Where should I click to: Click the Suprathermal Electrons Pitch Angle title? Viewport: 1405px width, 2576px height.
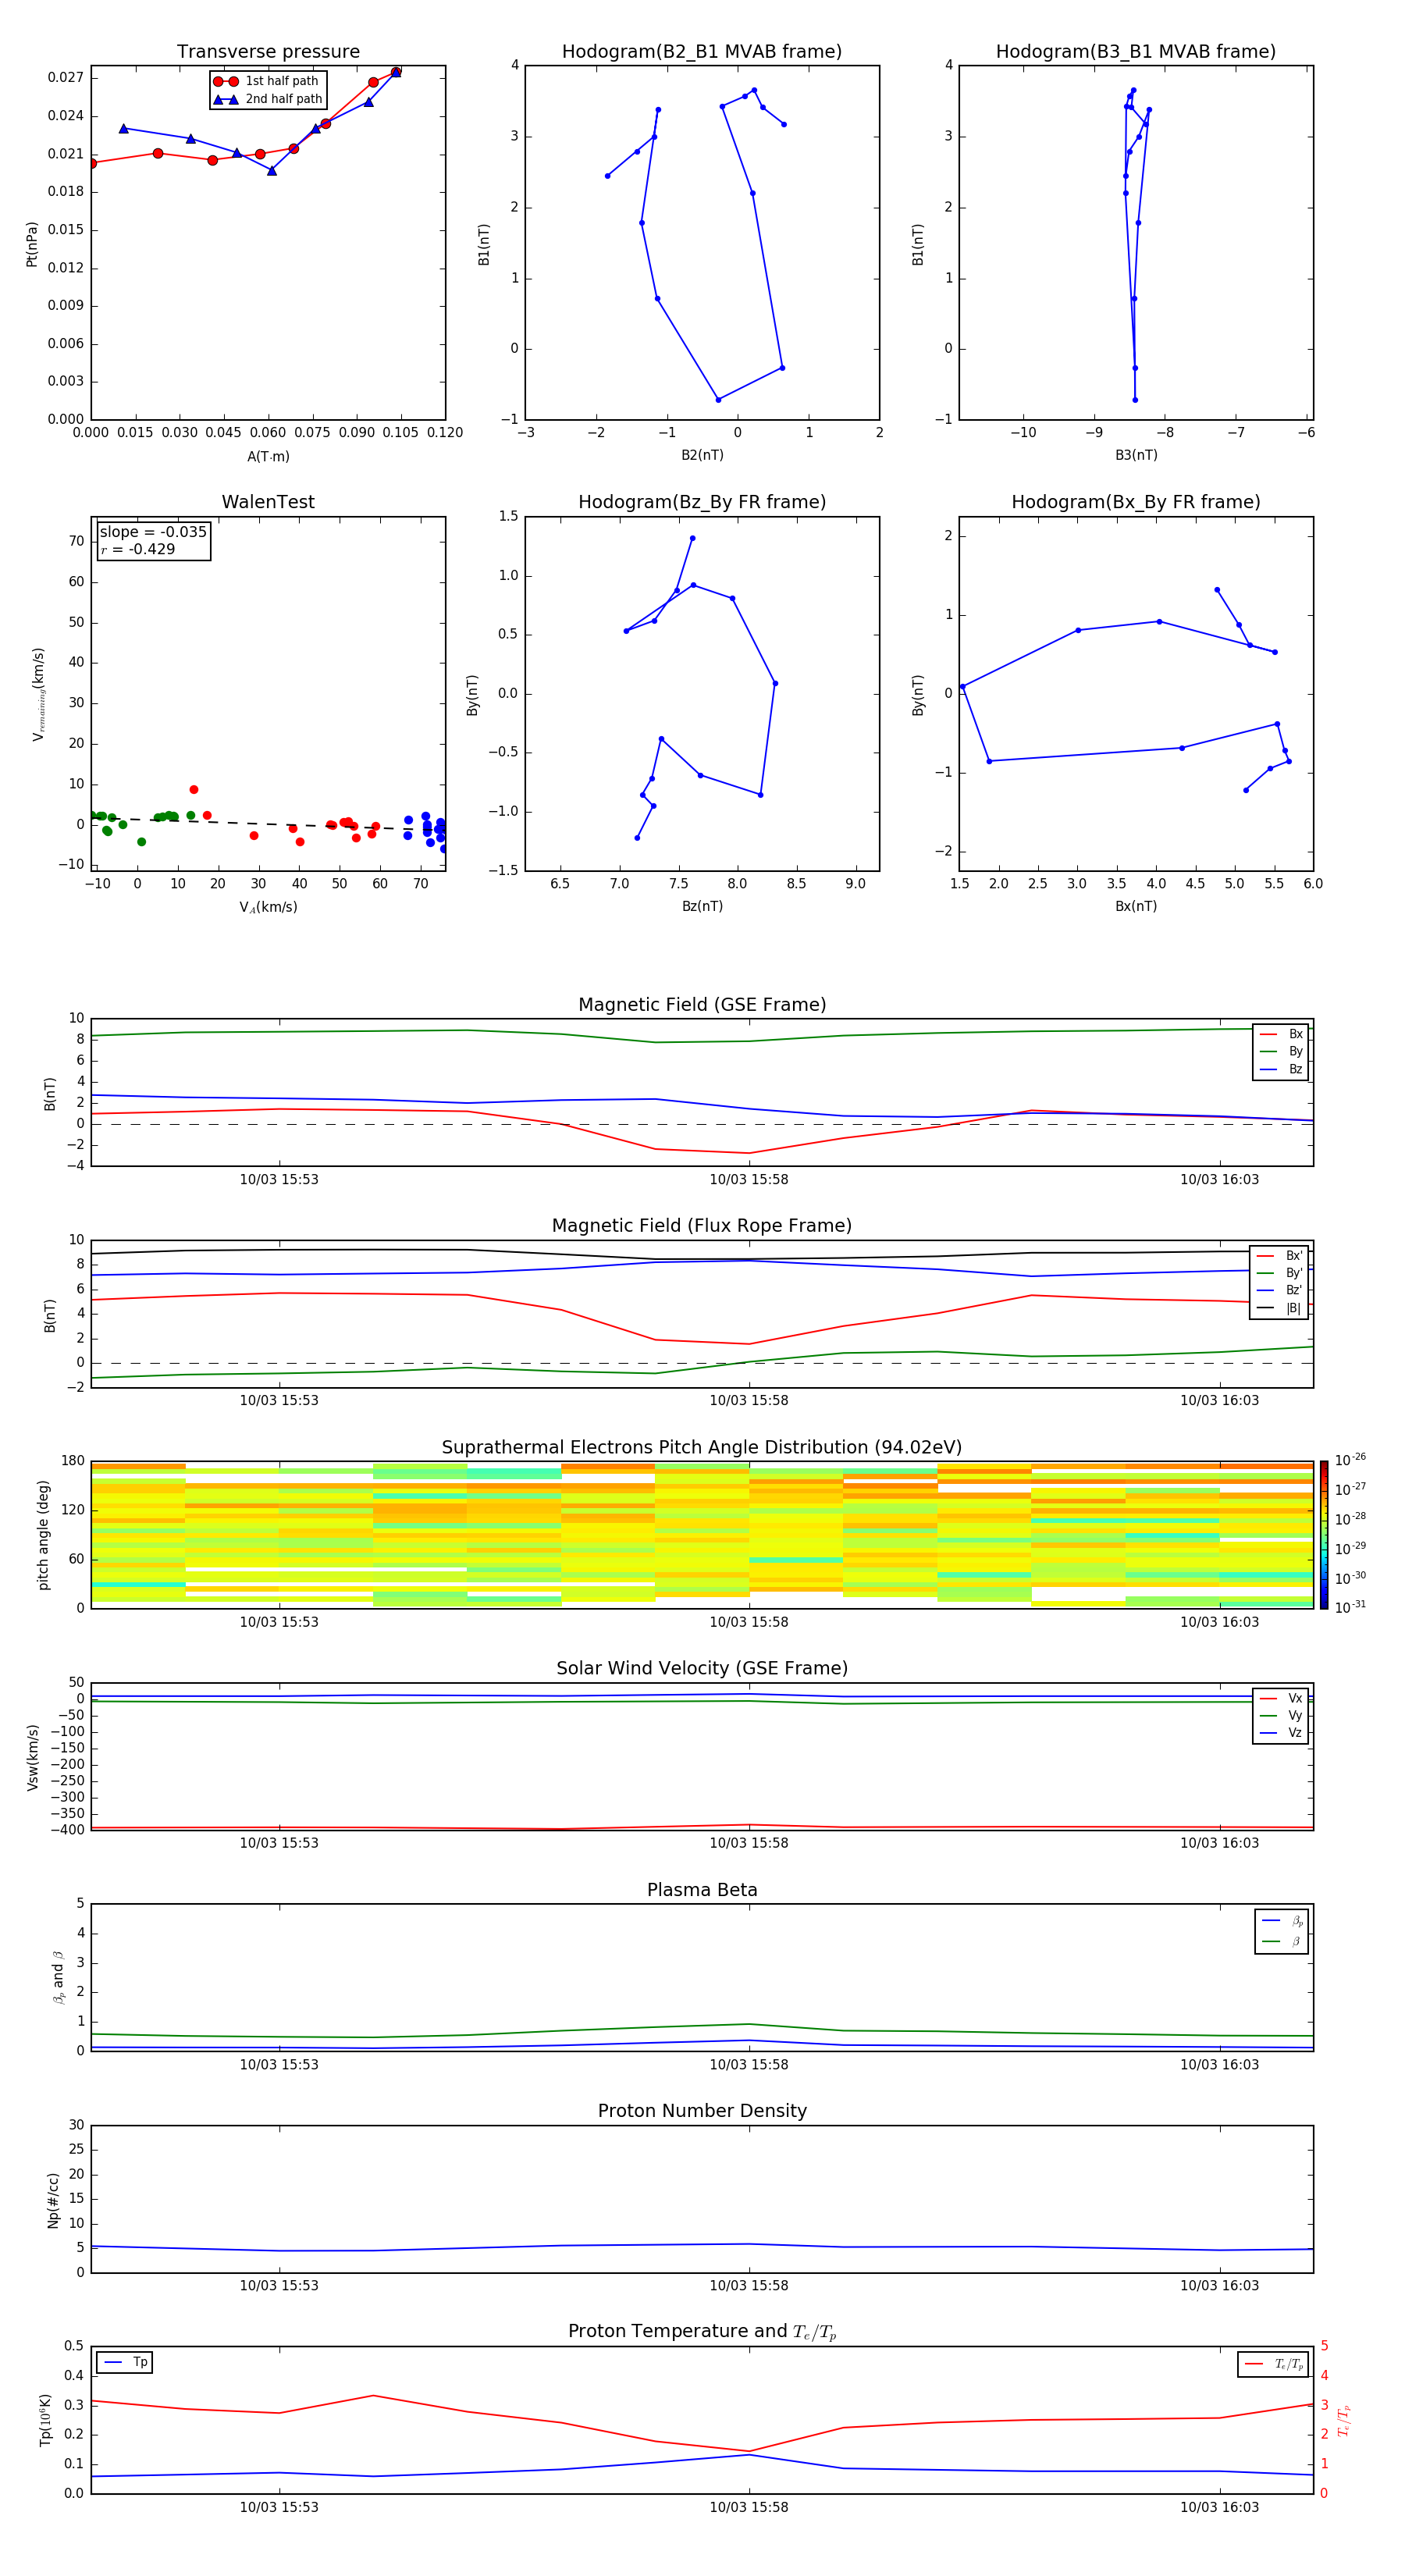[702, 1448]
